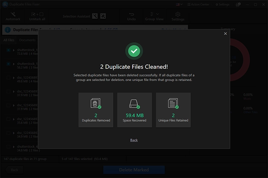
Task: Click the notification icon in title bar
Action: pos(238,5)
